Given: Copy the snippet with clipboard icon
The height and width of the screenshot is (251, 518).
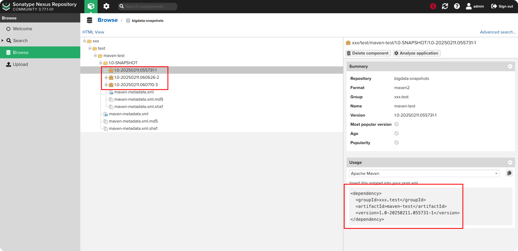Looking at the screenshot, I should (509, 173).
